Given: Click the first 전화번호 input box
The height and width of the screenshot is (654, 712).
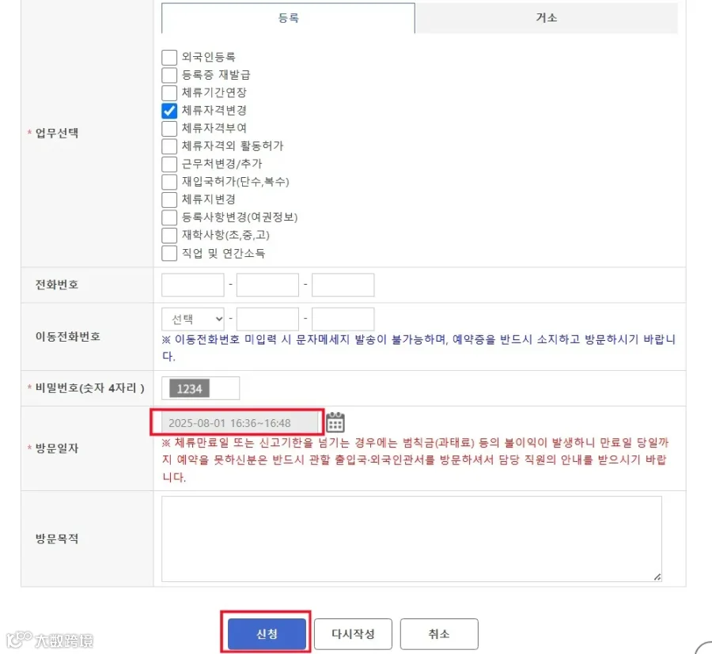Looking at the screenshot, I should pos(193,285).
